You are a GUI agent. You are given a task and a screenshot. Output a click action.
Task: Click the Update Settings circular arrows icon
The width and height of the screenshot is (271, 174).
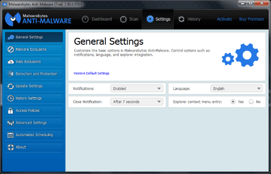tap(11, 86)
